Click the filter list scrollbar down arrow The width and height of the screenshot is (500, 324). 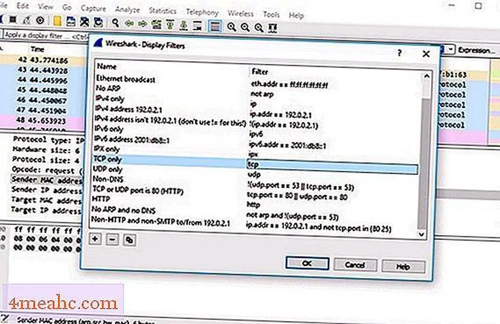click(421, 234)
